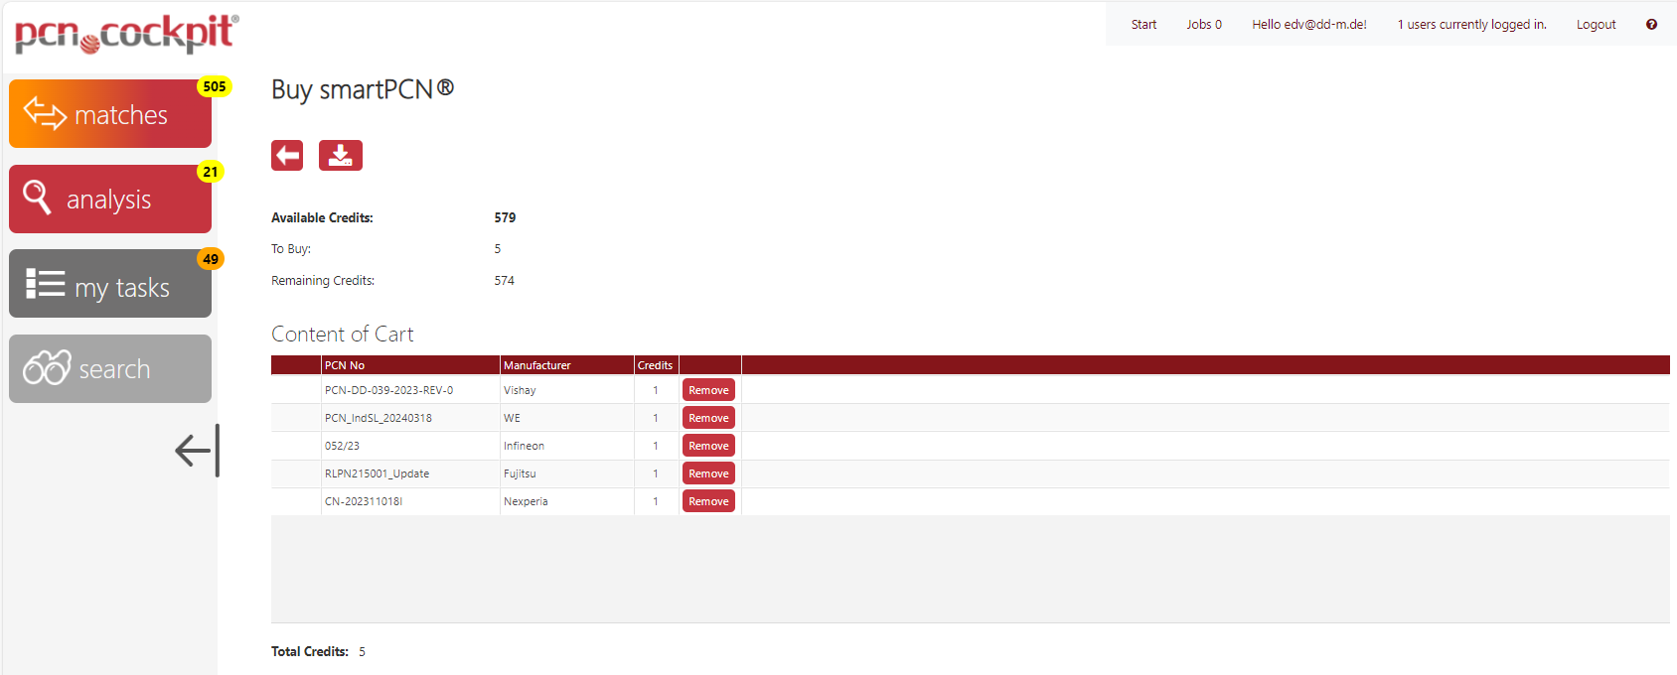
Task: Remove the WE PCN from cart
Action: (708, 418)
